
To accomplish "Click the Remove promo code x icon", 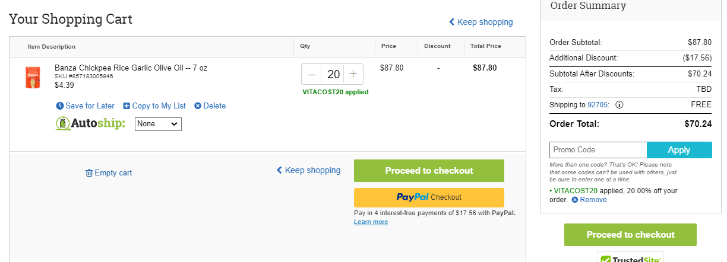I will (575, 200).
